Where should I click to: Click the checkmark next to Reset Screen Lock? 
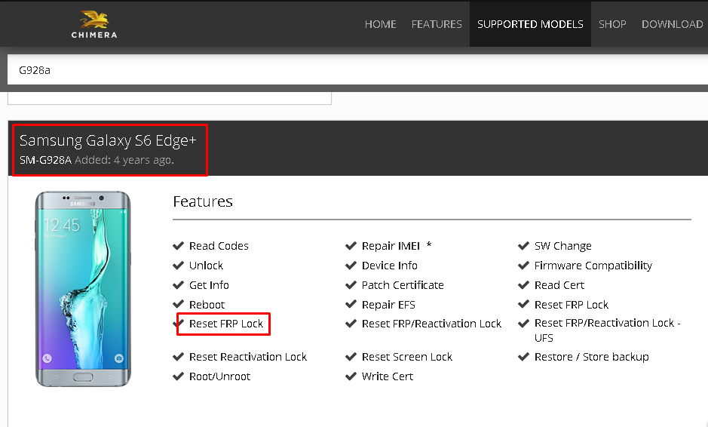[351, 357]
